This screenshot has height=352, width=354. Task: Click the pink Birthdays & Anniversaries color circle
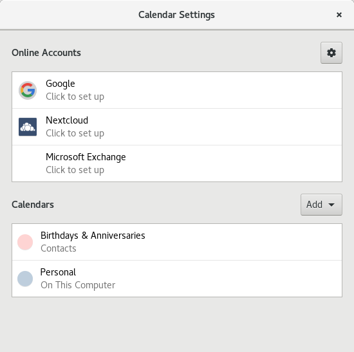coord(25,242)
